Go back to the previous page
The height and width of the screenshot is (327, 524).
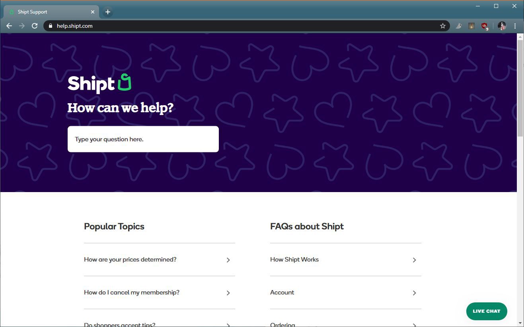pyautogui.click(x=9, y=26)
